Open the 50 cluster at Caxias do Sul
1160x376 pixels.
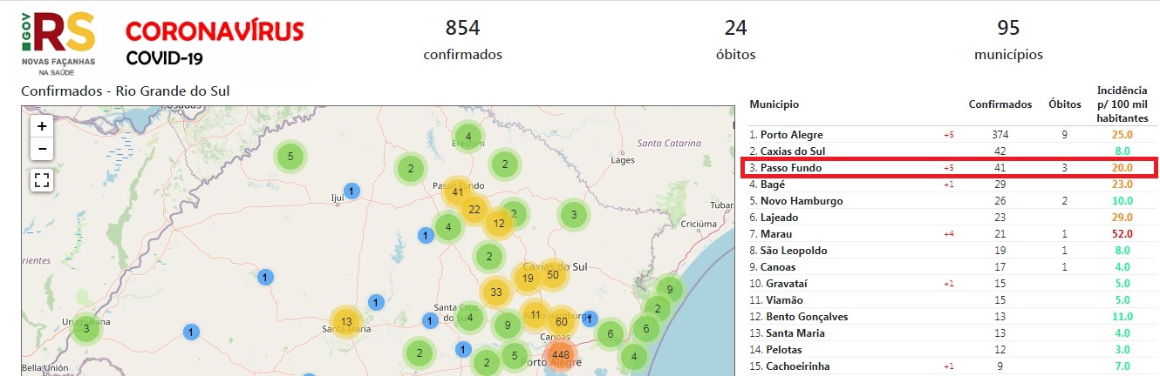pyautogui.click(x=552, y=275)
